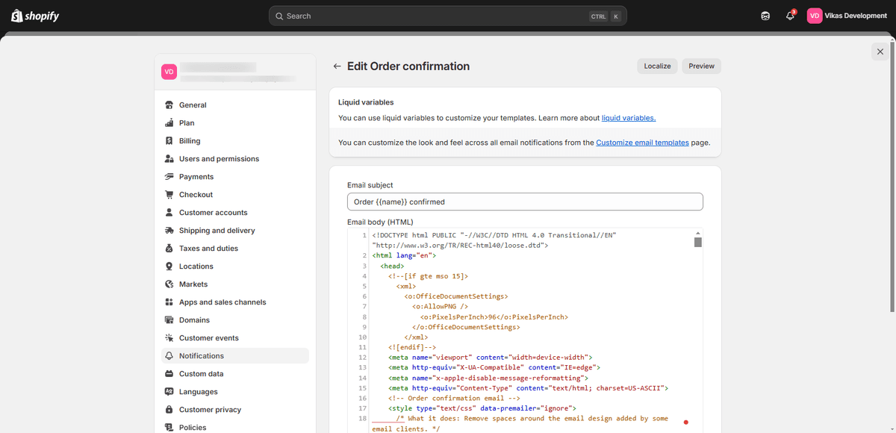Open the notifications bell icon
Screen dimensions: 896x433
point(790,16)
